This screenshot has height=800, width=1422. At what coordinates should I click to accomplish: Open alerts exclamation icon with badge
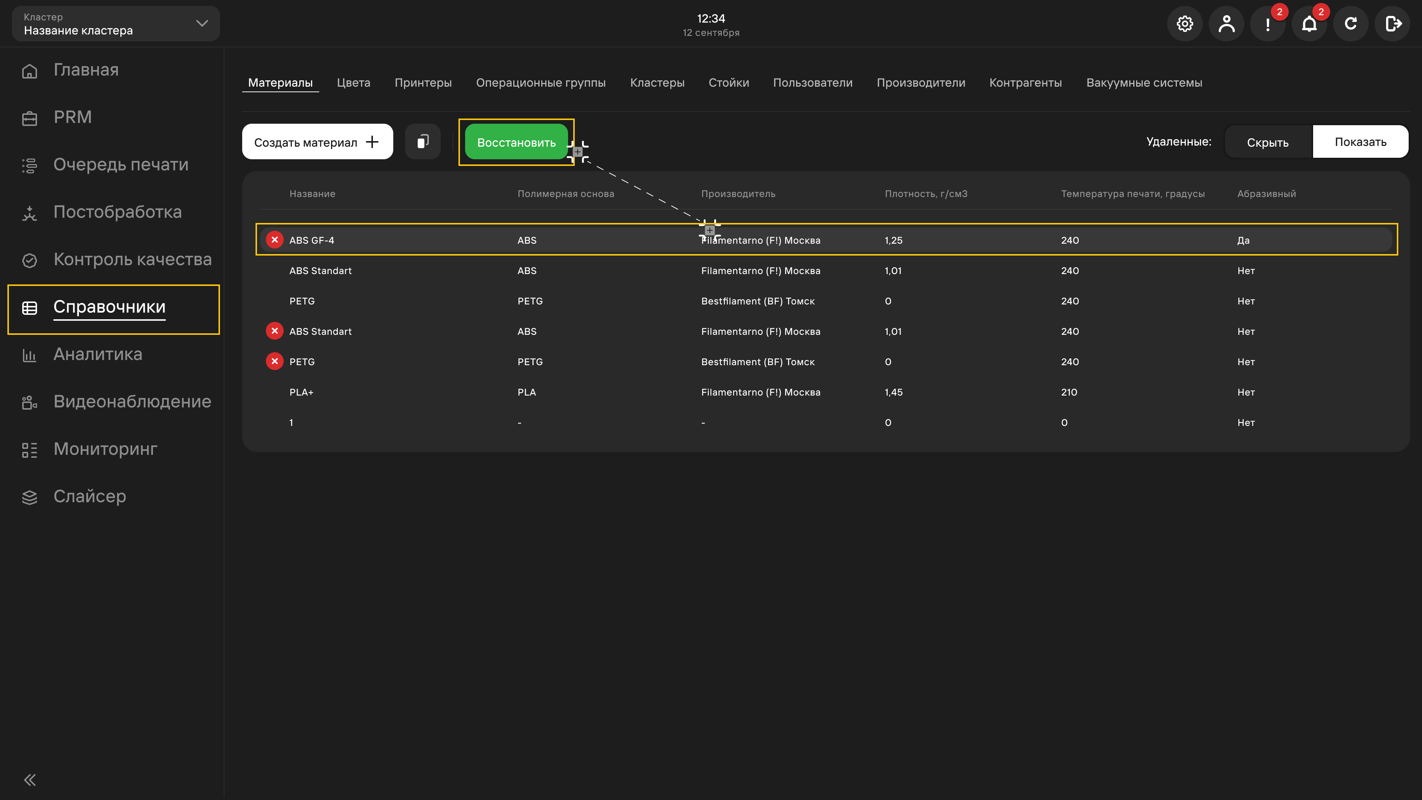(x=1268, y=24)
